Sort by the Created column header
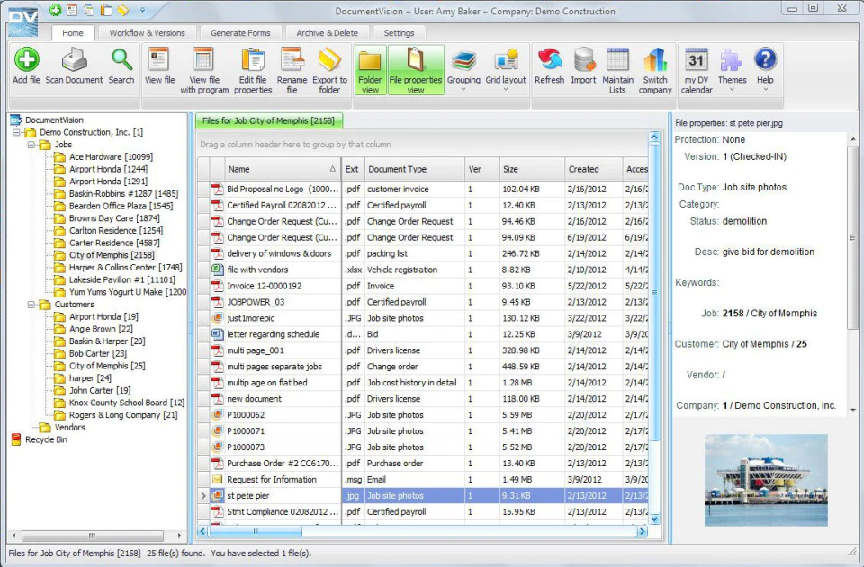Image resolution: width=864 pixels, height=567 pixels. point(593,170)
